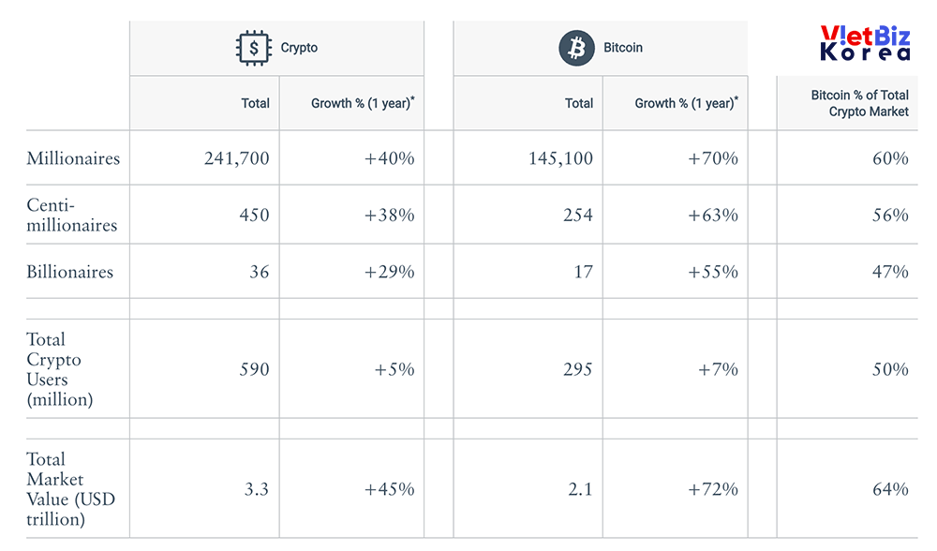Select the 254 Bitcoin centi-millionaires value
Image resolution: width=937 pixels, height=551 pixels.
point(577,215)
